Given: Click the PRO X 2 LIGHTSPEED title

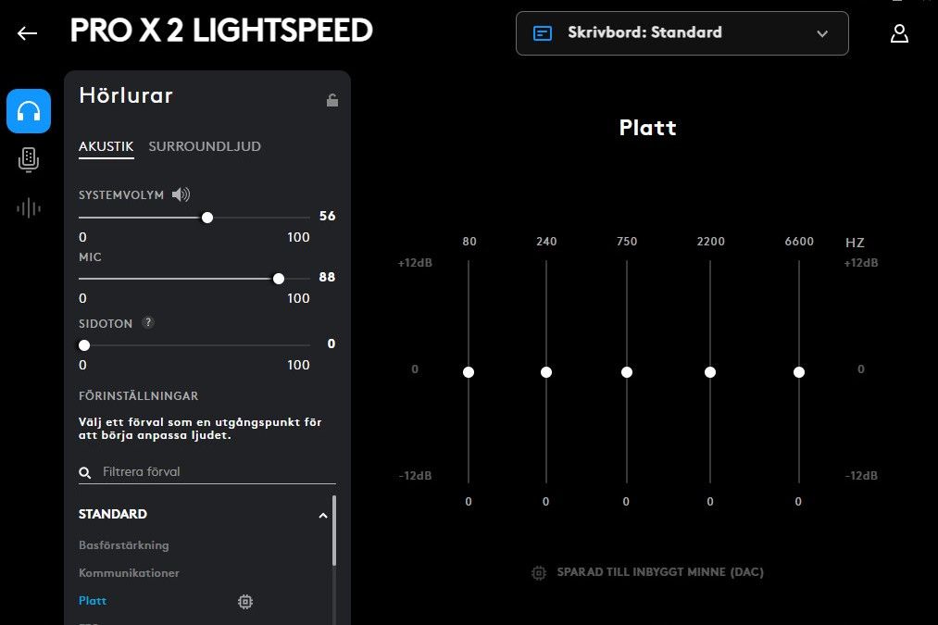Looking at the screenshot, I should [221, 31].
